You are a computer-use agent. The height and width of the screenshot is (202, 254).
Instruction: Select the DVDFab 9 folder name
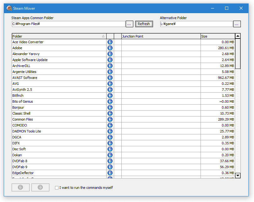pos(20,167)
